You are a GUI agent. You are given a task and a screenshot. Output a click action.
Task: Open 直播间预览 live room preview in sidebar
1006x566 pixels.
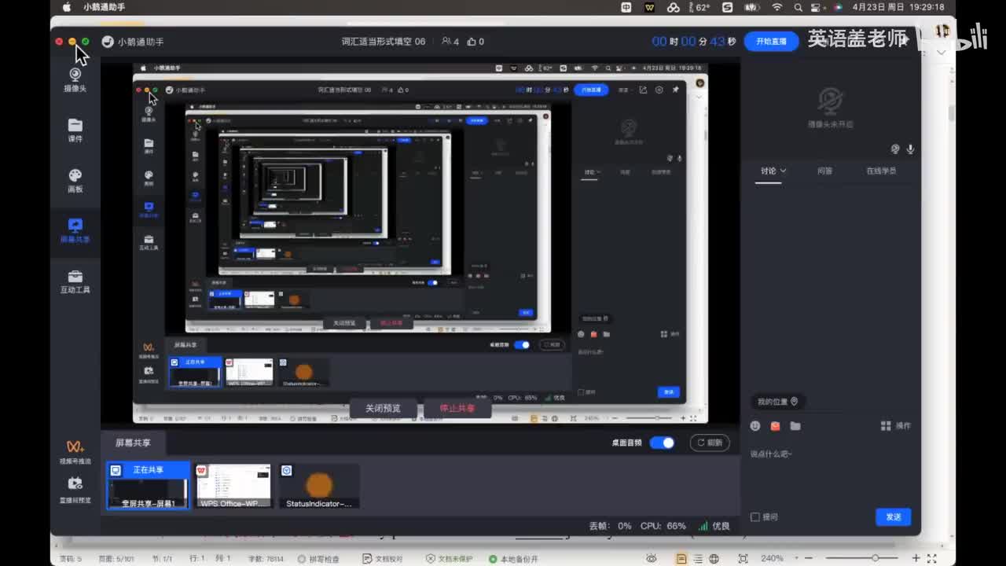pos(75,490)
